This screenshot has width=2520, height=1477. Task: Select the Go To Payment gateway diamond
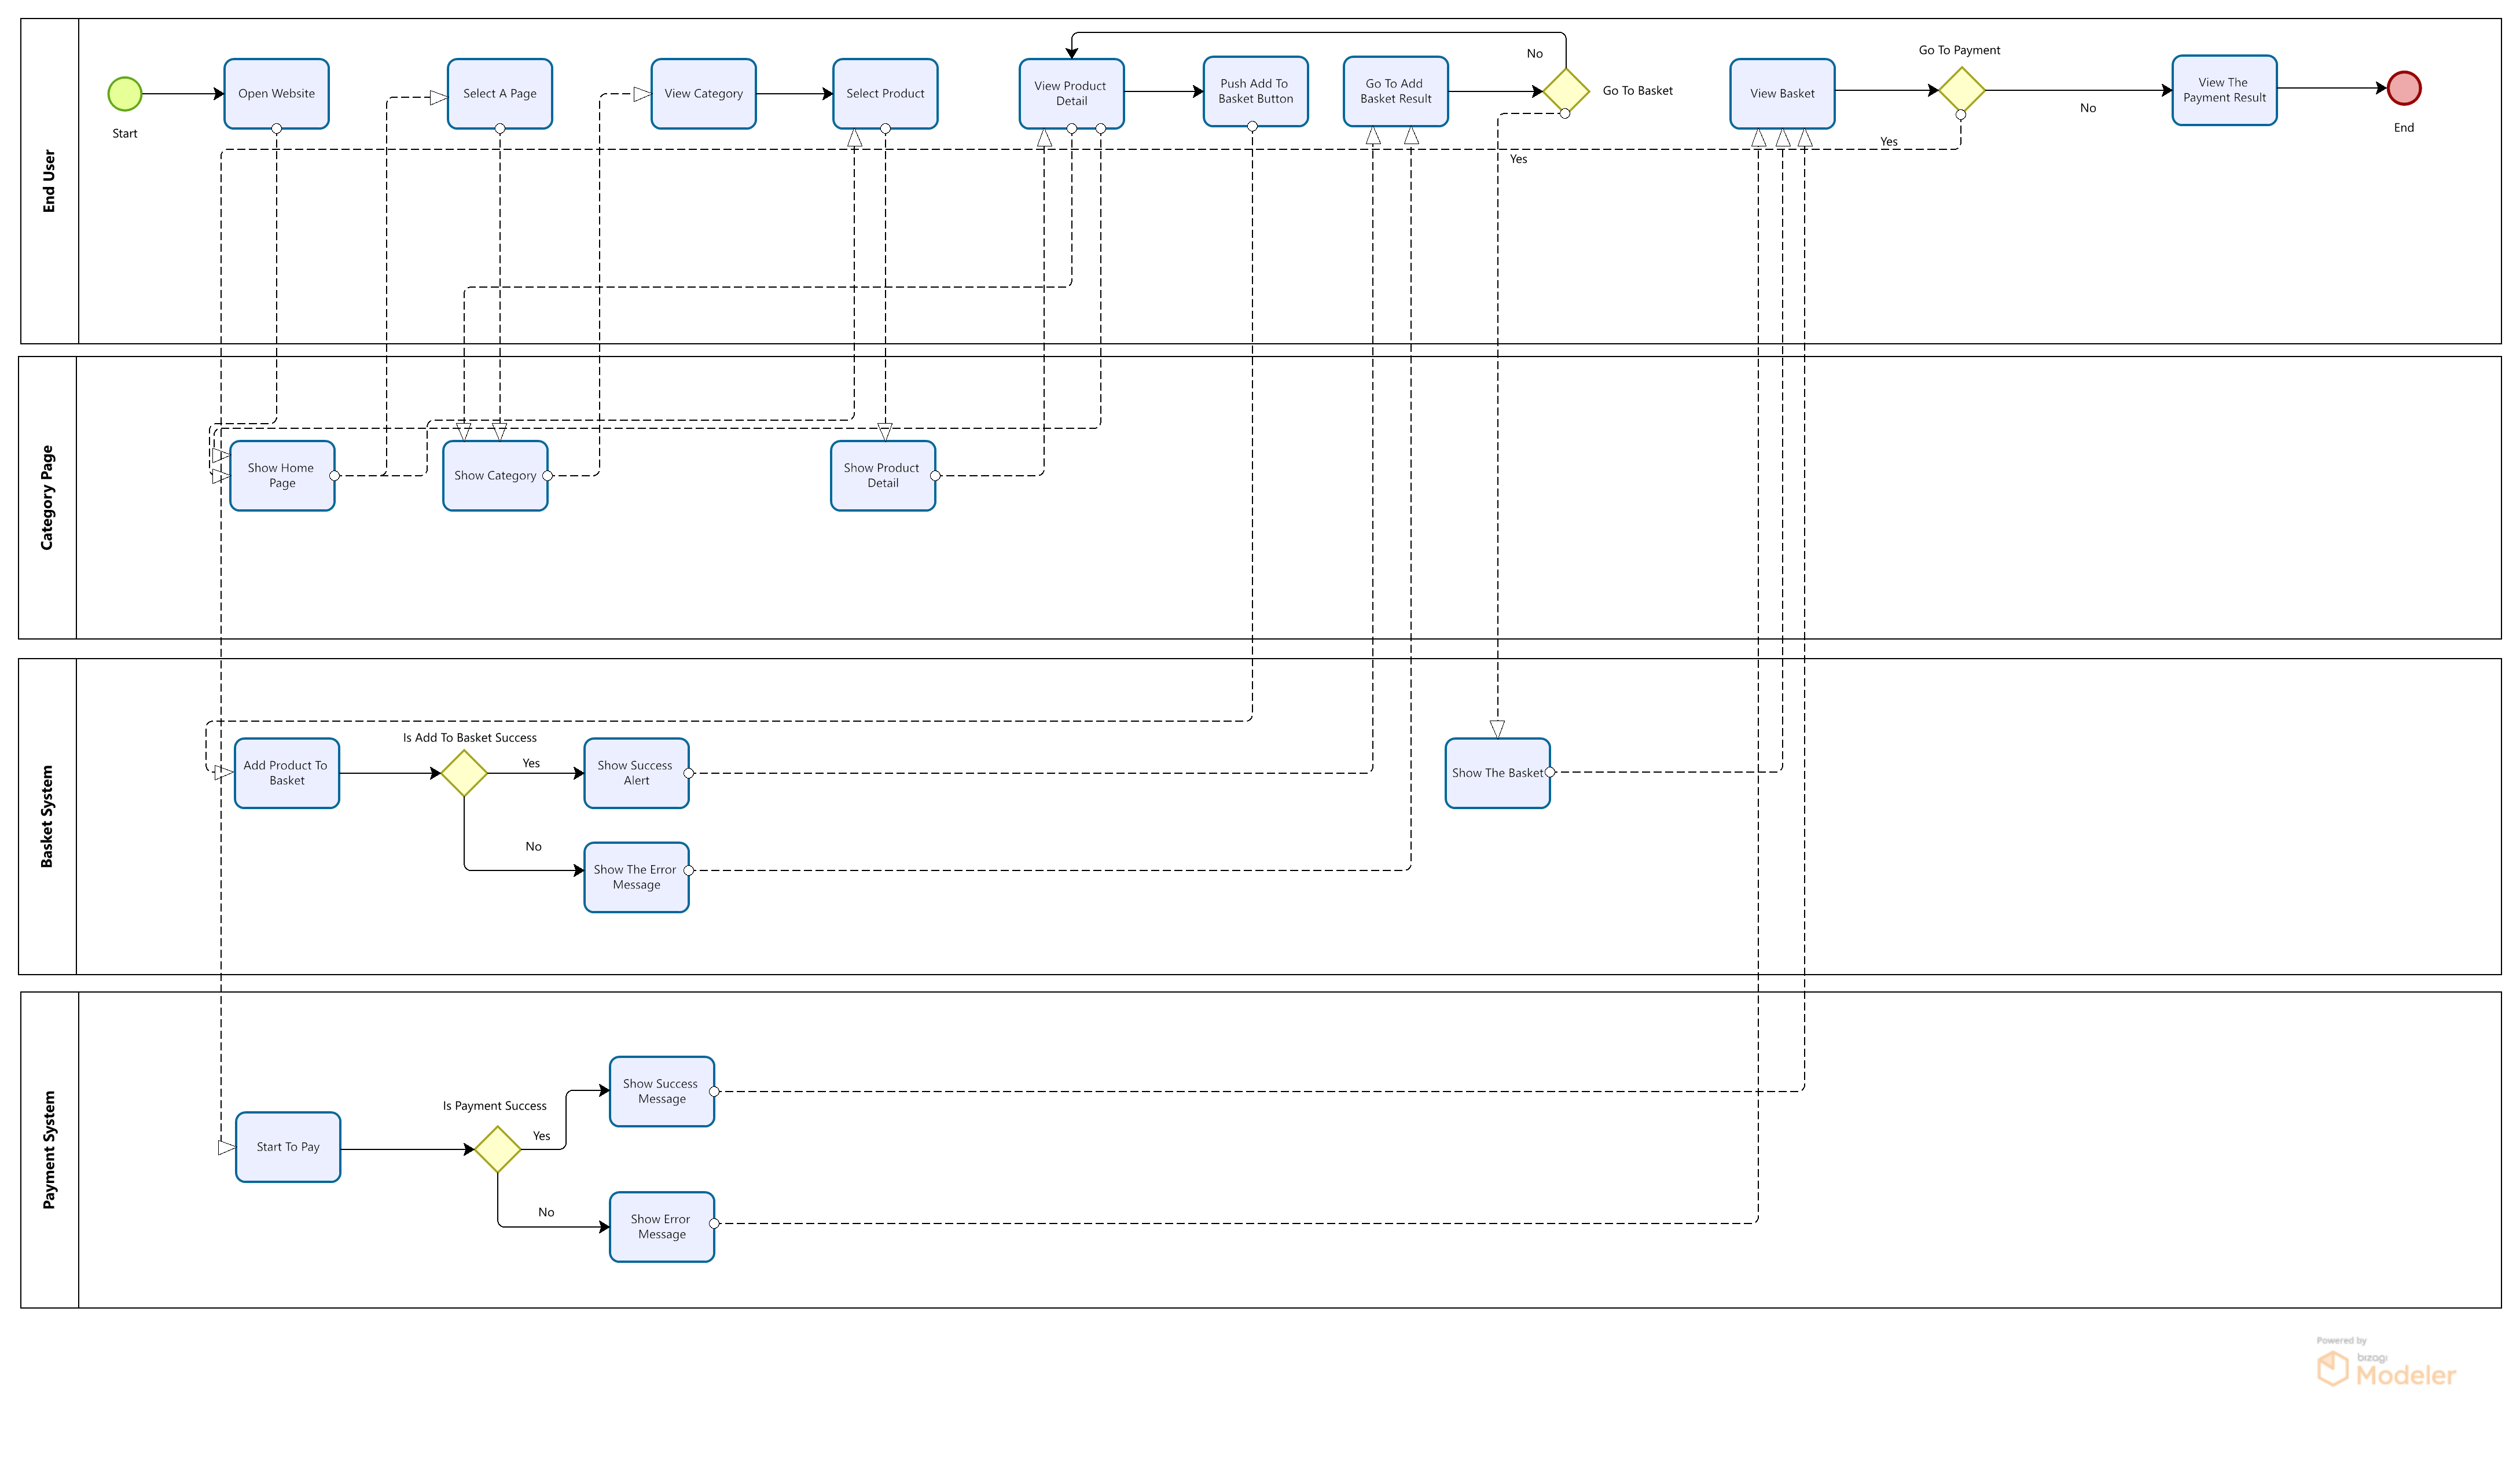pyautogui.click(x=1961, y=90)
